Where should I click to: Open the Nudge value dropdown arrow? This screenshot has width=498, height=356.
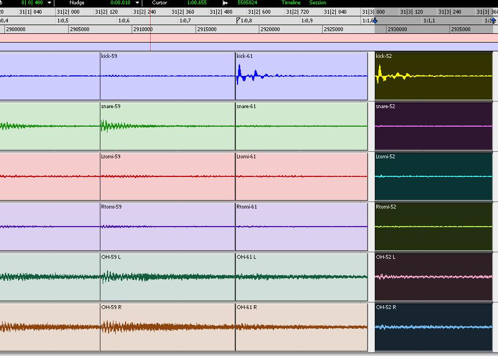[x=137, y=3]
